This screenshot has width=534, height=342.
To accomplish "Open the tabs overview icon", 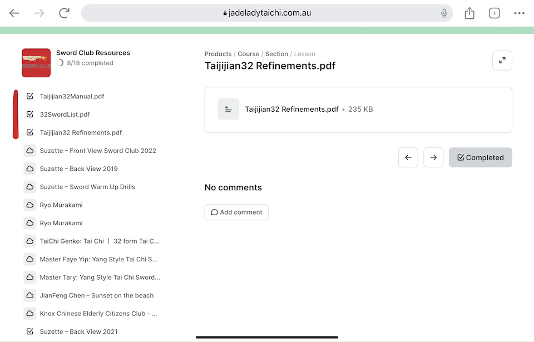I will tap(494, 13).
